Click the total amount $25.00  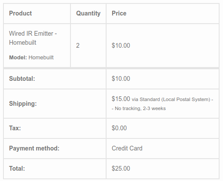(121, 169)
